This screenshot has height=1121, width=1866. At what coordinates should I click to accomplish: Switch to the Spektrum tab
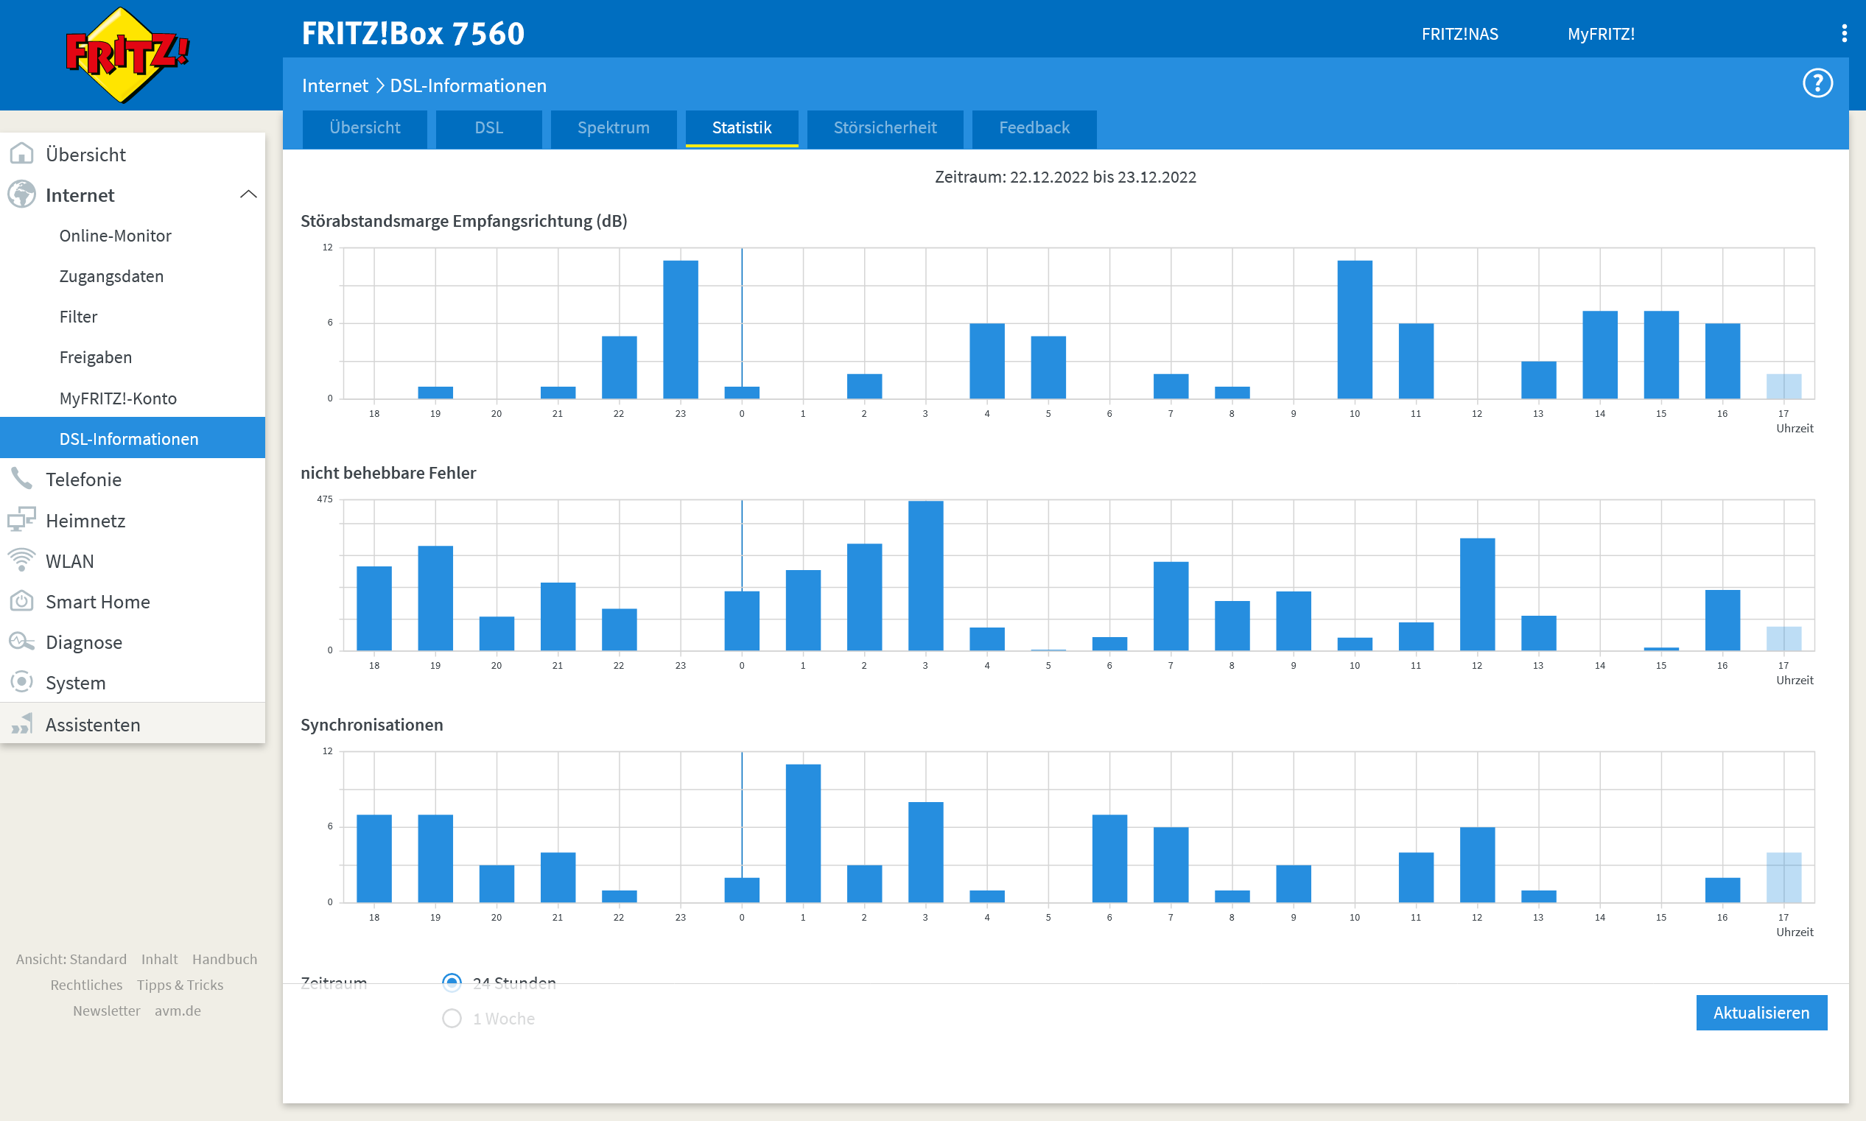[x=613, y=127]
